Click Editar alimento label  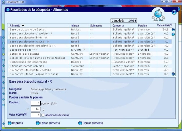coord(50,123)
